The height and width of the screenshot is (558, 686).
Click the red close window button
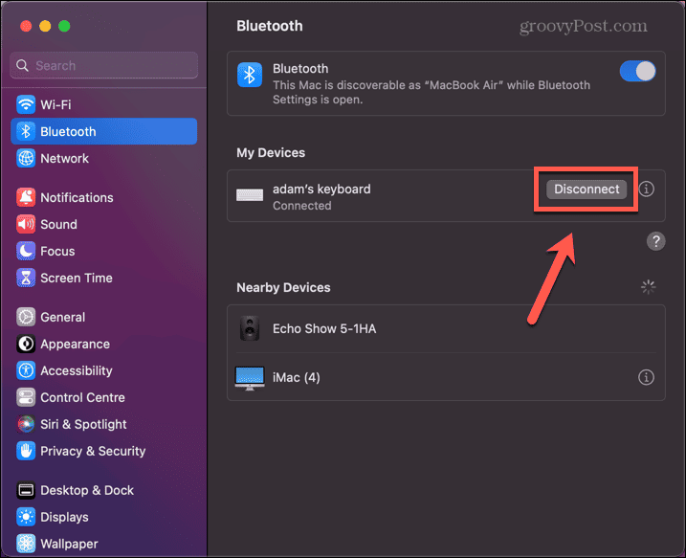tap(26, 26)
